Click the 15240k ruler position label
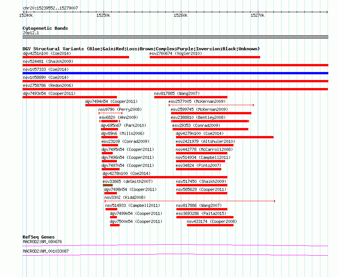This screenshot has width=339, height=277. point(26,15)
